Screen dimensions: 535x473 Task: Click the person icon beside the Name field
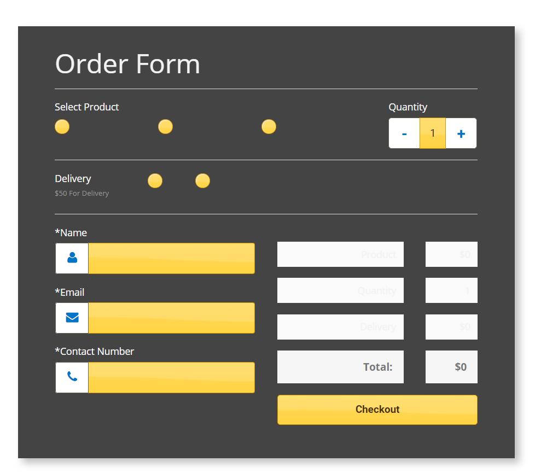pos(71,258)
